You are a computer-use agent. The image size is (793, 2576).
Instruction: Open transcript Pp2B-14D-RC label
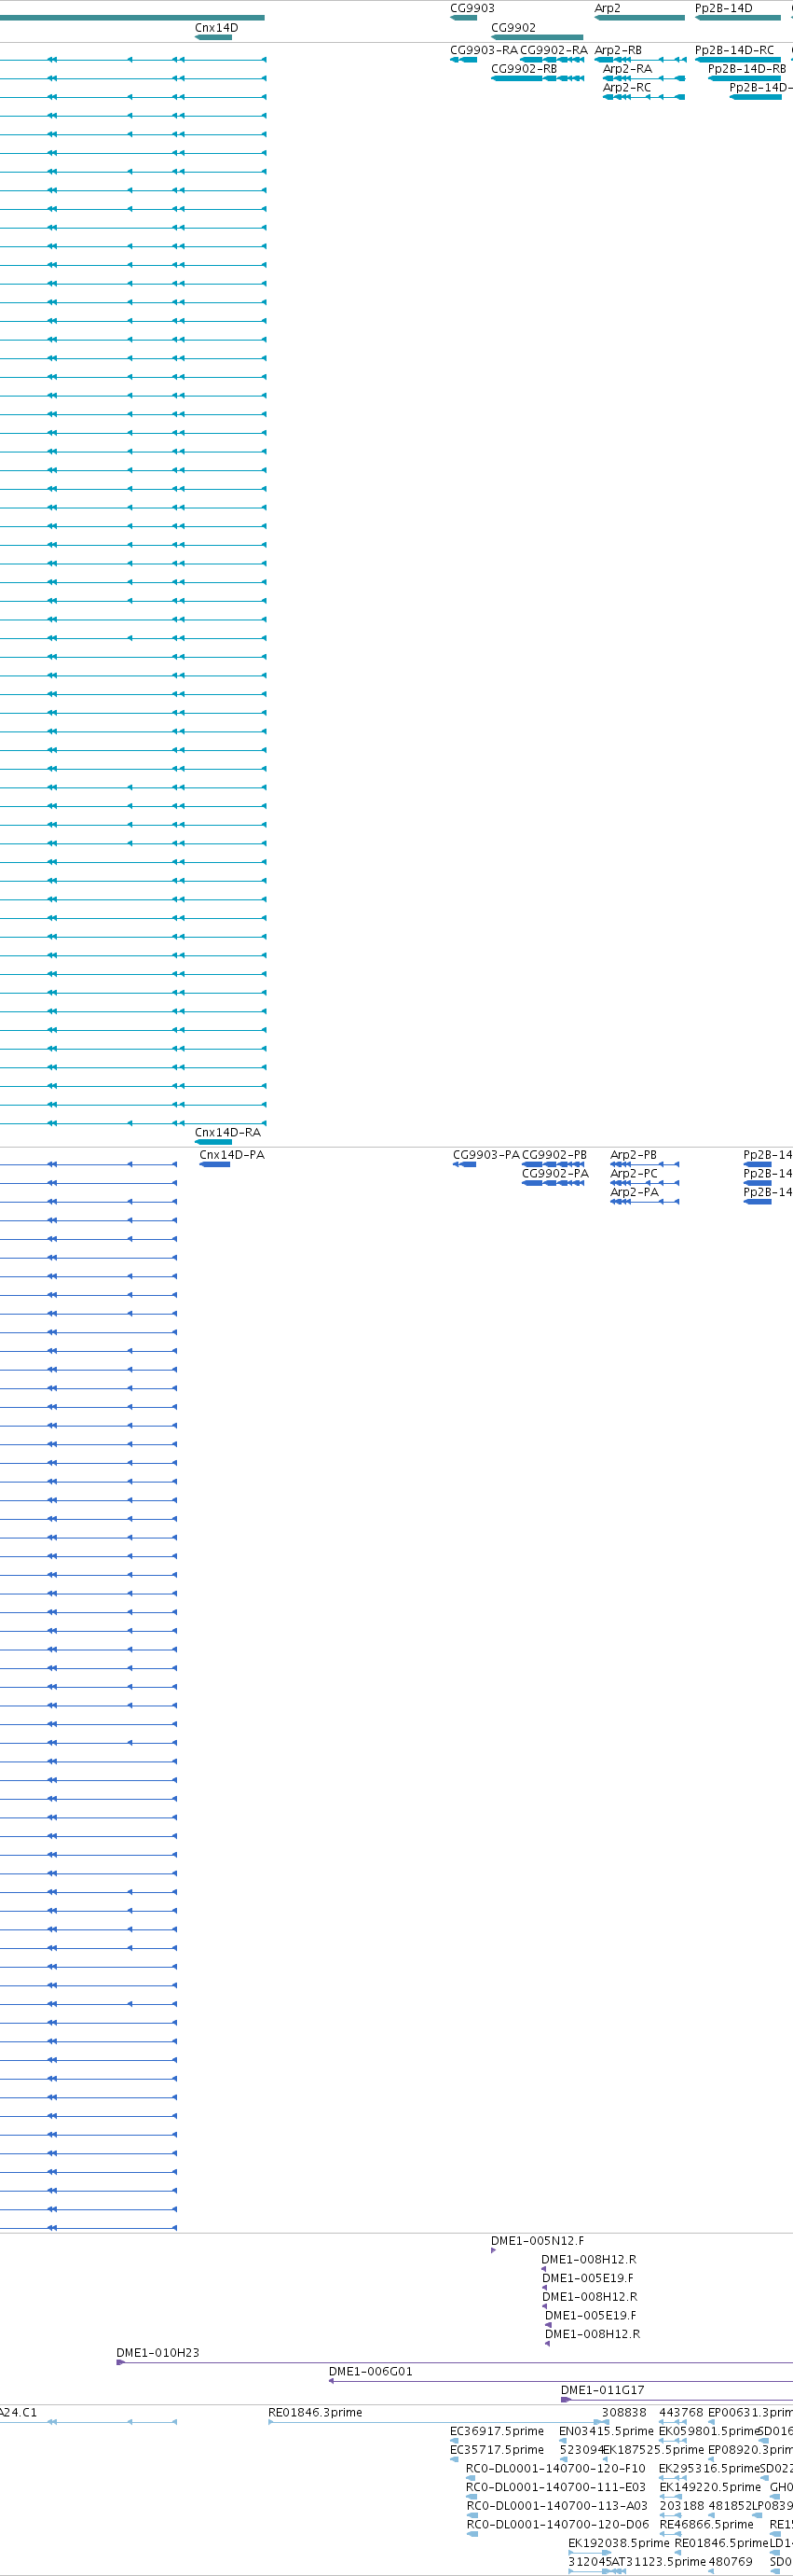click(x=734, y=50)
